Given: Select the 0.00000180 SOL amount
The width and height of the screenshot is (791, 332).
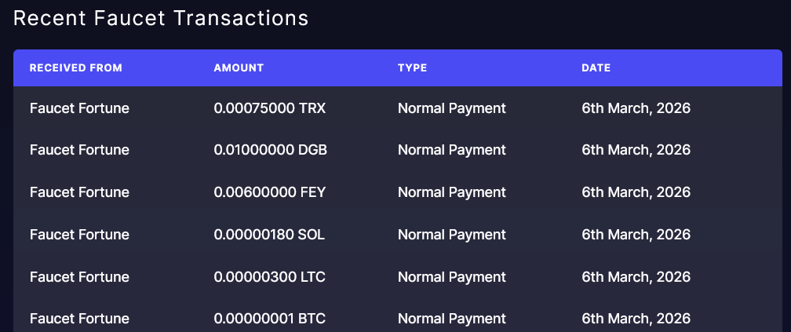Looking at the screenshot, I should coord(269,235).
